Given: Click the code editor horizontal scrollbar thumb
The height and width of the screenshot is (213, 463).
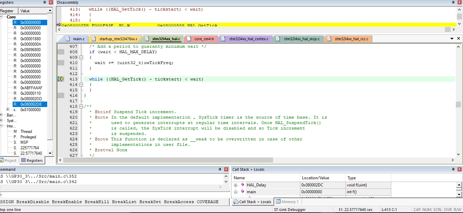Looking at the screenshot, I should (x=168, y=160).
